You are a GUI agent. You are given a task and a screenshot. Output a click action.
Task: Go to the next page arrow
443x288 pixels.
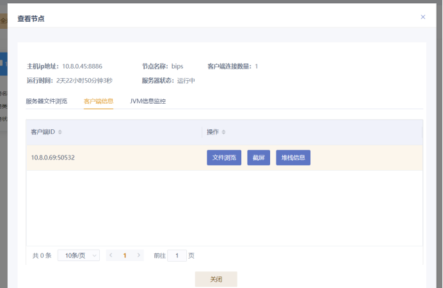pos(139,255)
